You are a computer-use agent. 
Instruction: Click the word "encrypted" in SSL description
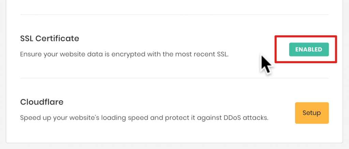tap(116, 54)
